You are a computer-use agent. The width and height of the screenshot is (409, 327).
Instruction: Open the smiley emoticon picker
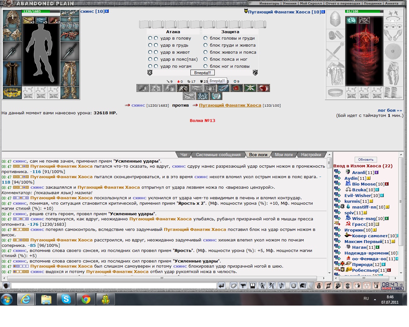tap(294, 286)
